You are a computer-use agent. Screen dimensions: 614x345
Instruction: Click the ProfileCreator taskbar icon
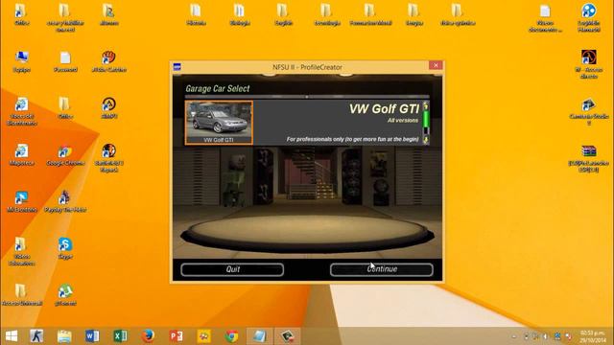pyautogui.click(x=287, y=336)
